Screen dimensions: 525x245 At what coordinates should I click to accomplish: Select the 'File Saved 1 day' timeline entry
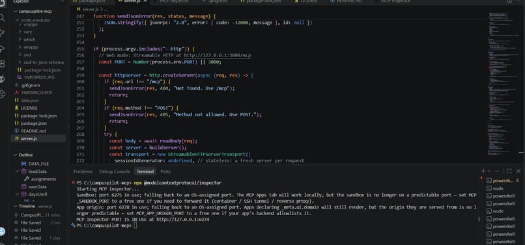coord(38,238)
